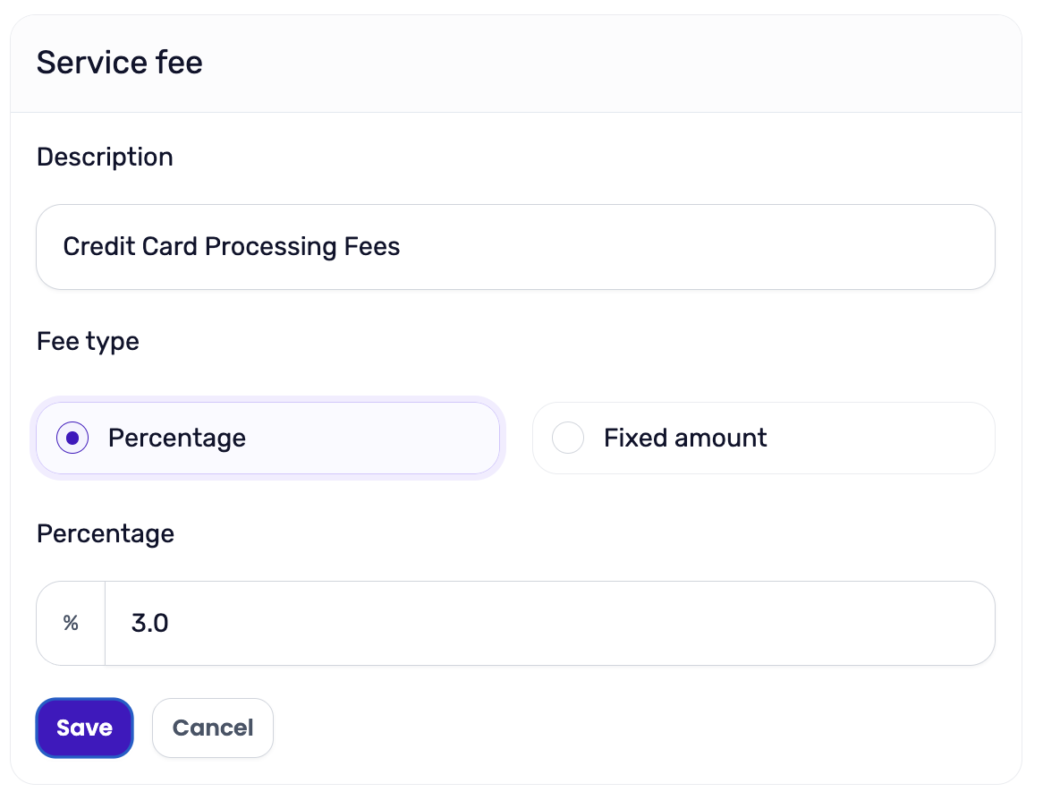Click the Service fee heading

[x=120, y=63]
